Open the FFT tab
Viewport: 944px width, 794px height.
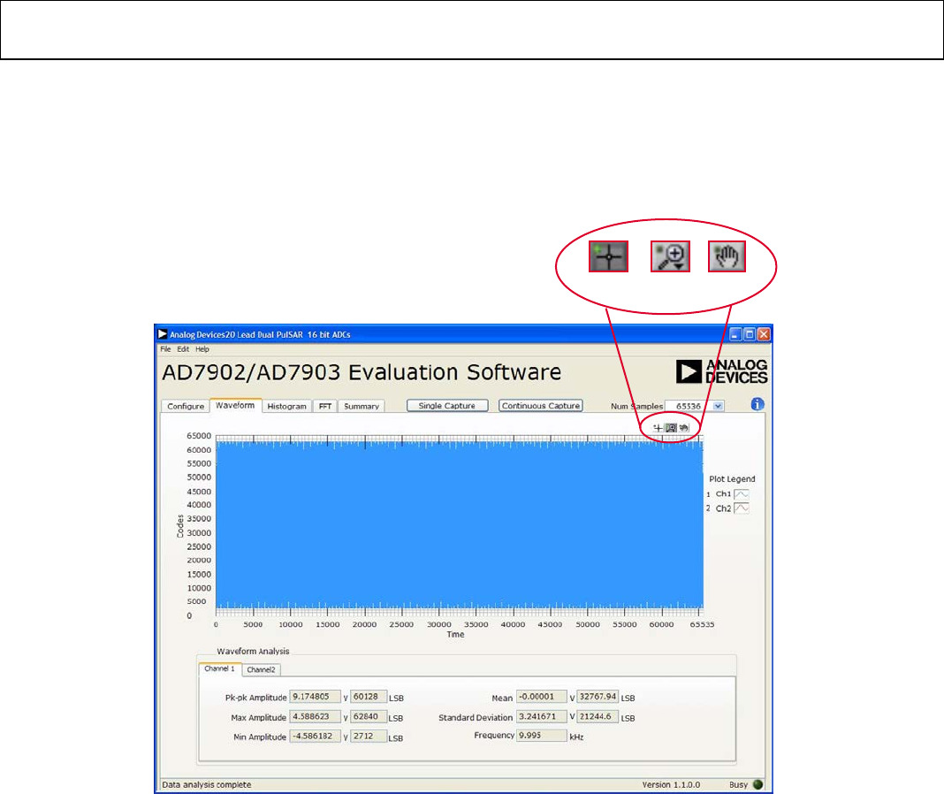[324, 407]
